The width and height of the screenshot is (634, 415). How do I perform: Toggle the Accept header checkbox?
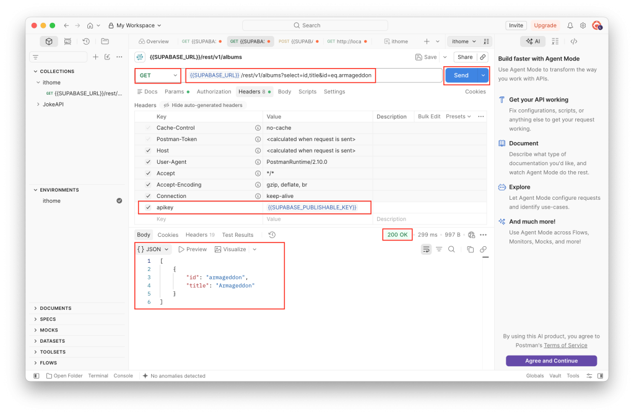[149, 173]
